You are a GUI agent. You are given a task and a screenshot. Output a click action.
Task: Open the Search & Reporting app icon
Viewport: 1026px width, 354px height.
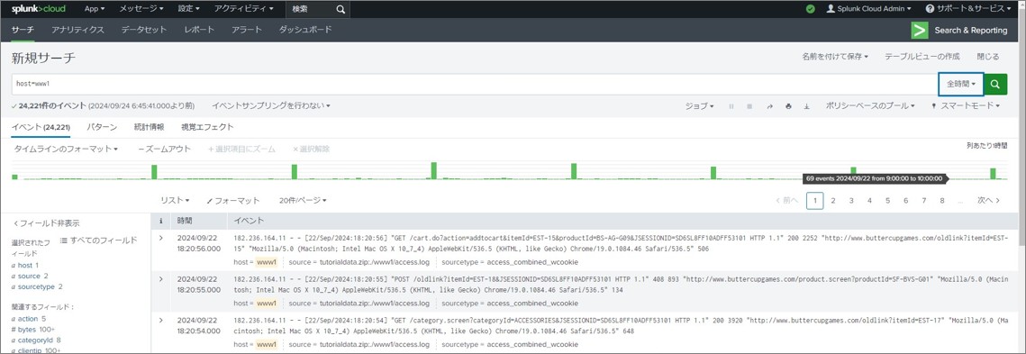pyautogui.click(x=920, y=30)
